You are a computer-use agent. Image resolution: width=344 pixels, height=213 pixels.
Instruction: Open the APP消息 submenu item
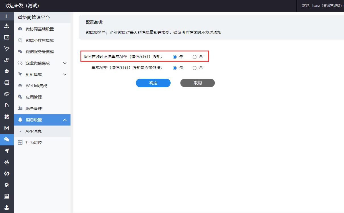pos(42,131)
